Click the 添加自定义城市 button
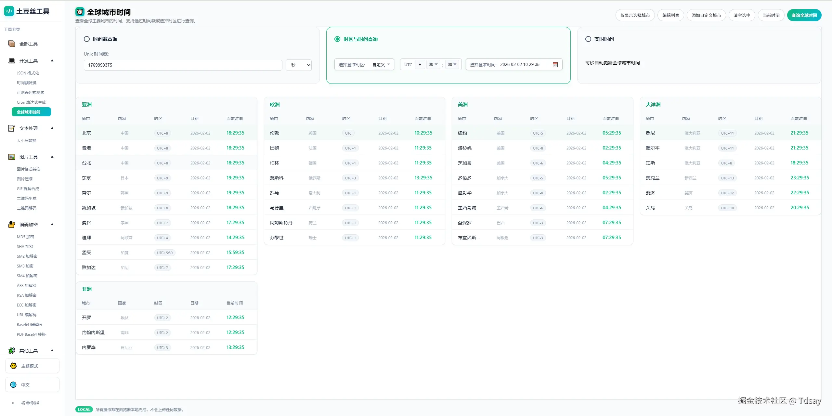Viewport: 832px width, 416px height. 706,15
